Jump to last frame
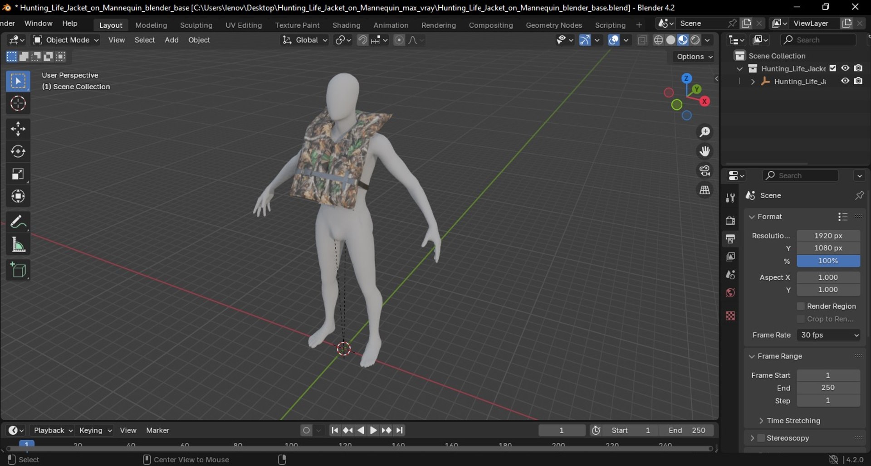The width and height of the screenshot is (871, 466). (x=399, y=430)
